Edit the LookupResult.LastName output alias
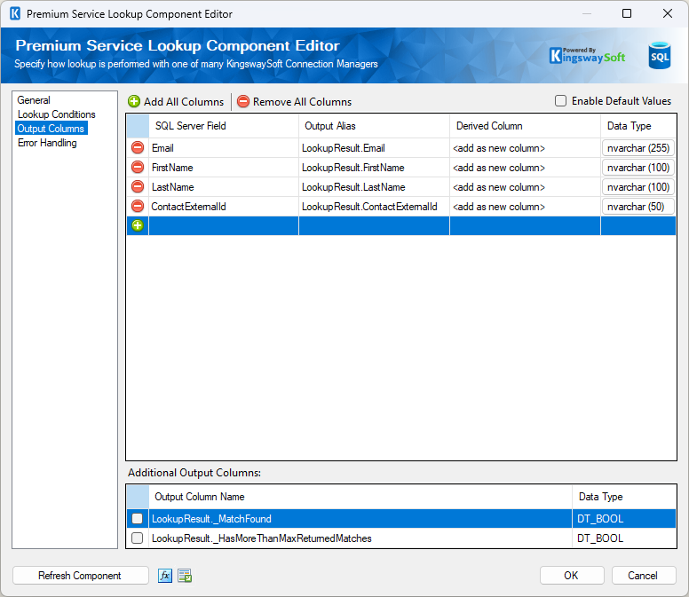 pos(374,187)
